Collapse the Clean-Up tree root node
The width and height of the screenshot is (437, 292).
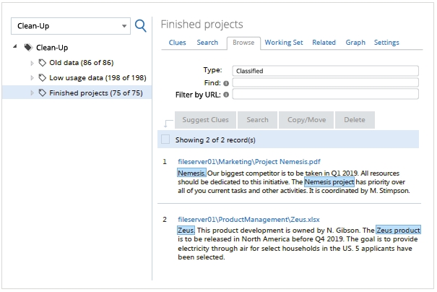point(16,48)
